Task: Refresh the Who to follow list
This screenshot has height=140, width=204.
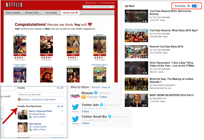Action: (95, 87)
